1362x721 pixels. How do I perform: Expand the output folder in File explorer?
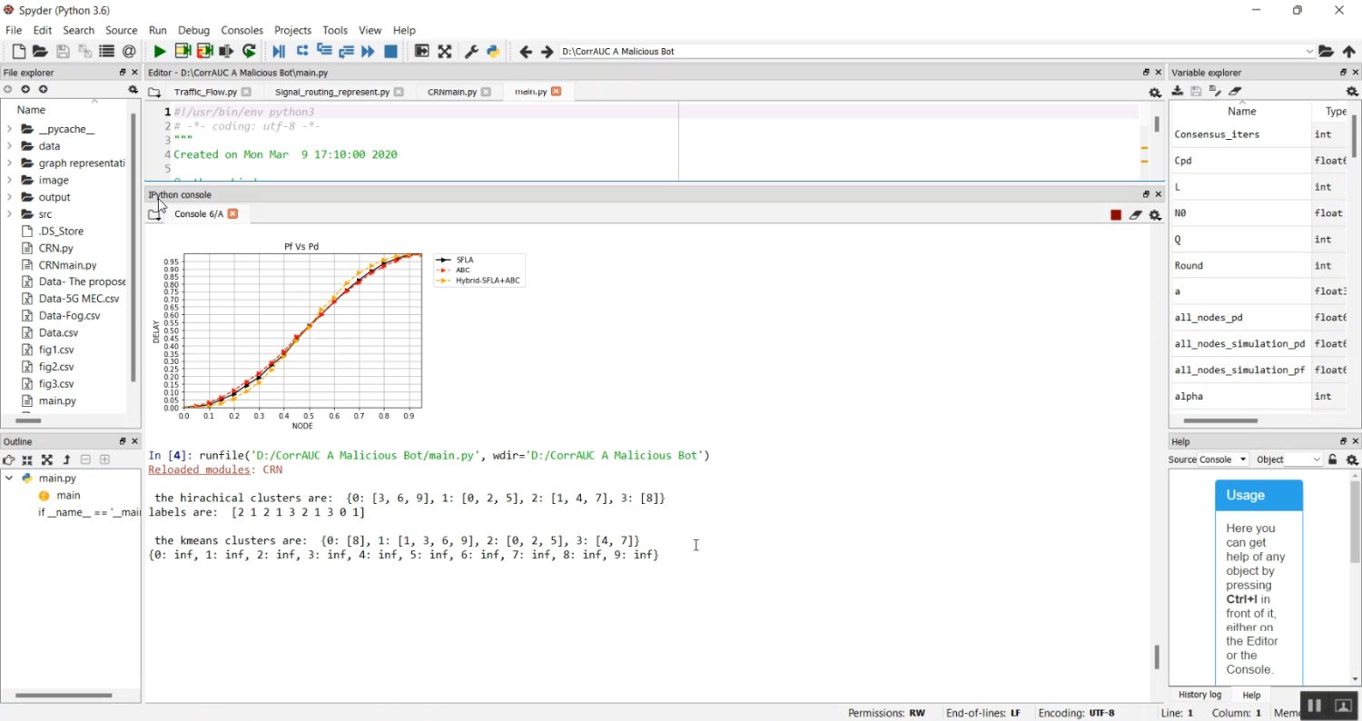pyautogui.click(x=9, y=197)
